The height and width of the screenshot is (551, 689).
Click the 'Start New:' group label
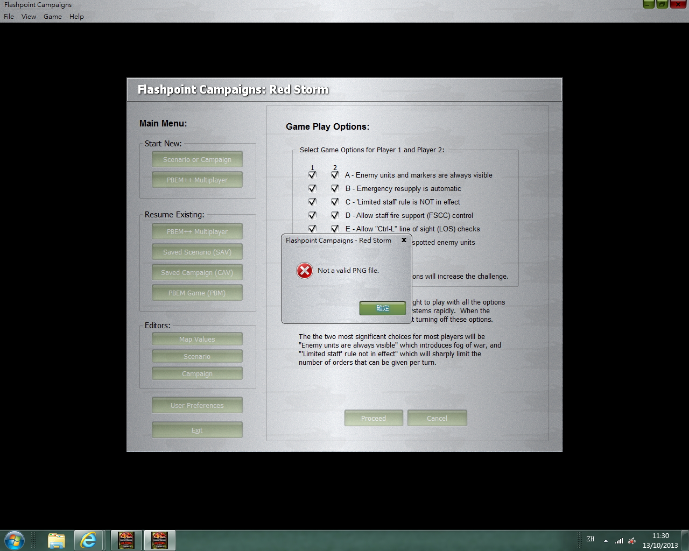click(x=163, y=144)
